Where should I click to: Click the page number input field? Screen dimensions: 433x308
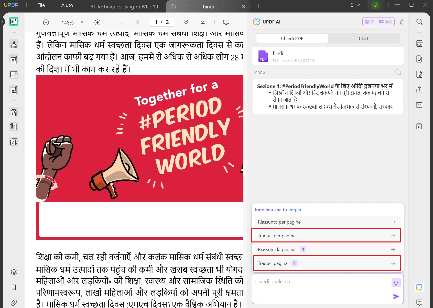(x=161, y=22)
